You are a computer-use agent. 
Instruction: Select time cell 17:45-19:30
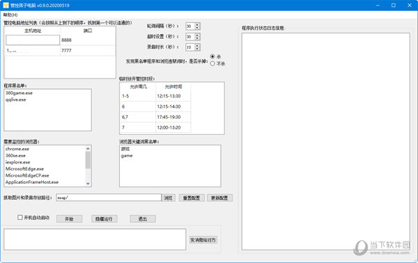coord(173,117)
